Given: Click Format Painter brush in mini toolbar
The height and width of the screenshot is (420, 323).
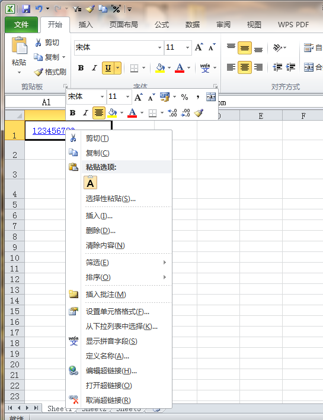Looking at the screenshot, I should 199,113.
